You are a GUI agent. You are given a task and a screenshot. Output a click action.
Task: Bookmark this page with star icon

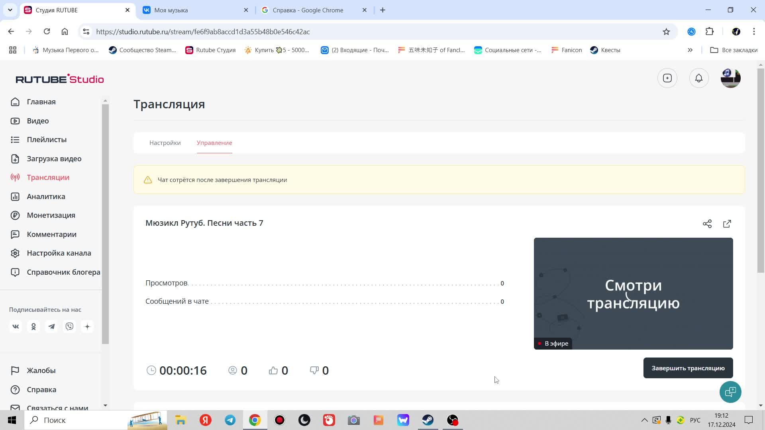(666, 32)
